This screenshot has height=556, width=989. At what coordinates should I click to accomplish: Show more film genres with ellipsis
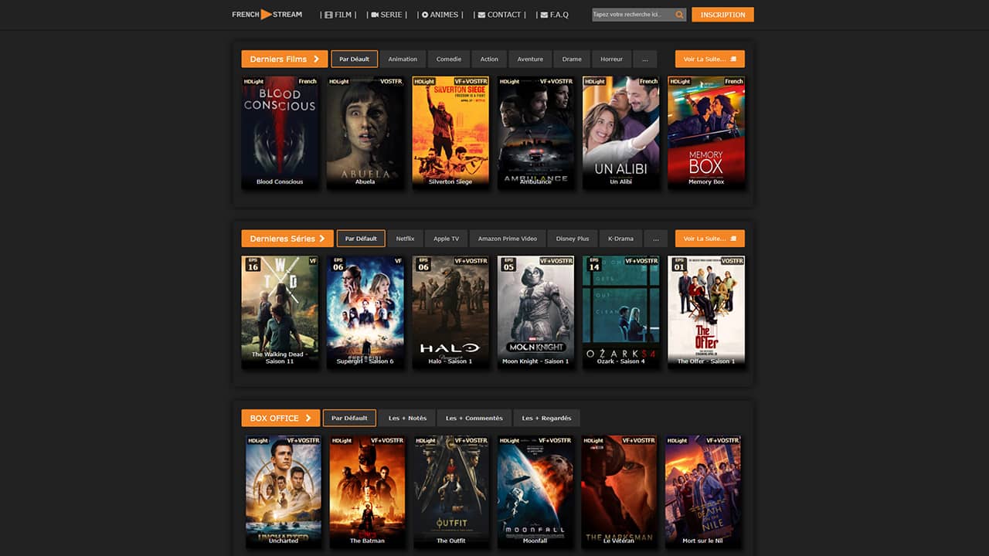(645, 59)
